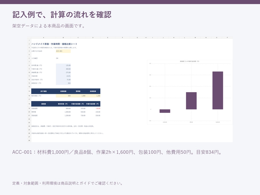This screenshot has width=260, height=195.
Task: Click the caption starting with ACC-001：材料費1,000円
Action: [117, 152]
